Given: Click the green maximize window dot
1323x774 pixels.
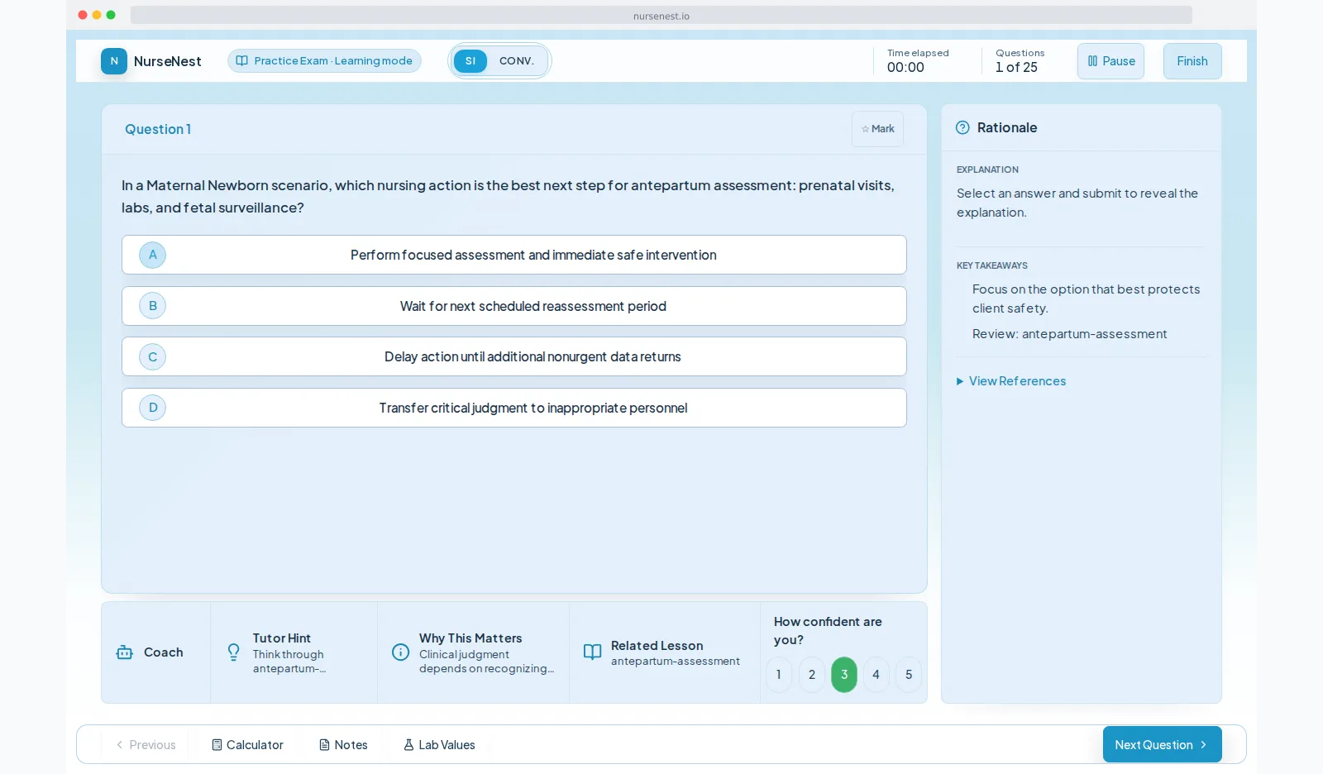Looking at the screenshot, I should point(111,15).
